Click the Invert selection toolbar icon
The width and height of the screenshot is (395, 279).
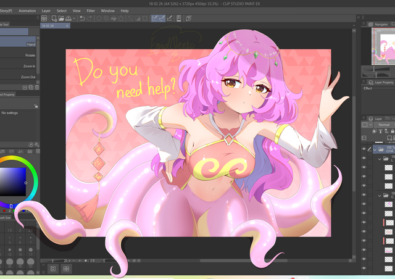138,19
